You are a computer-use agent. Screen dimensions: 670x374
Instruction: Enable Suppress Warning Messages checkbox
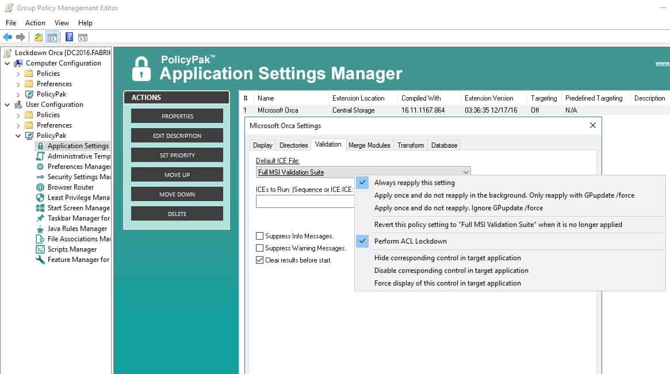click(x=259, y=248)
